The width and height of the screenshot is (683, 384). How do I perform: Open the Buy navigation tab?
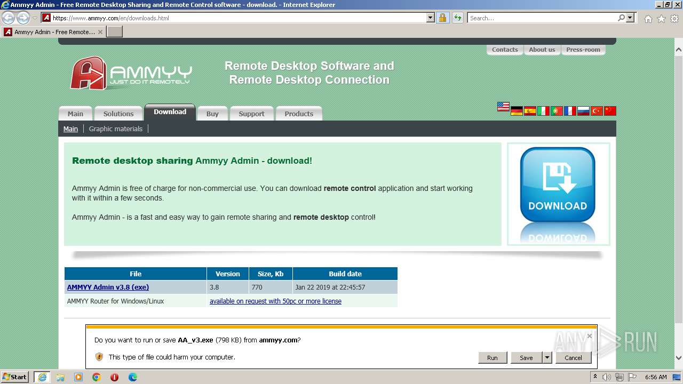212,114
